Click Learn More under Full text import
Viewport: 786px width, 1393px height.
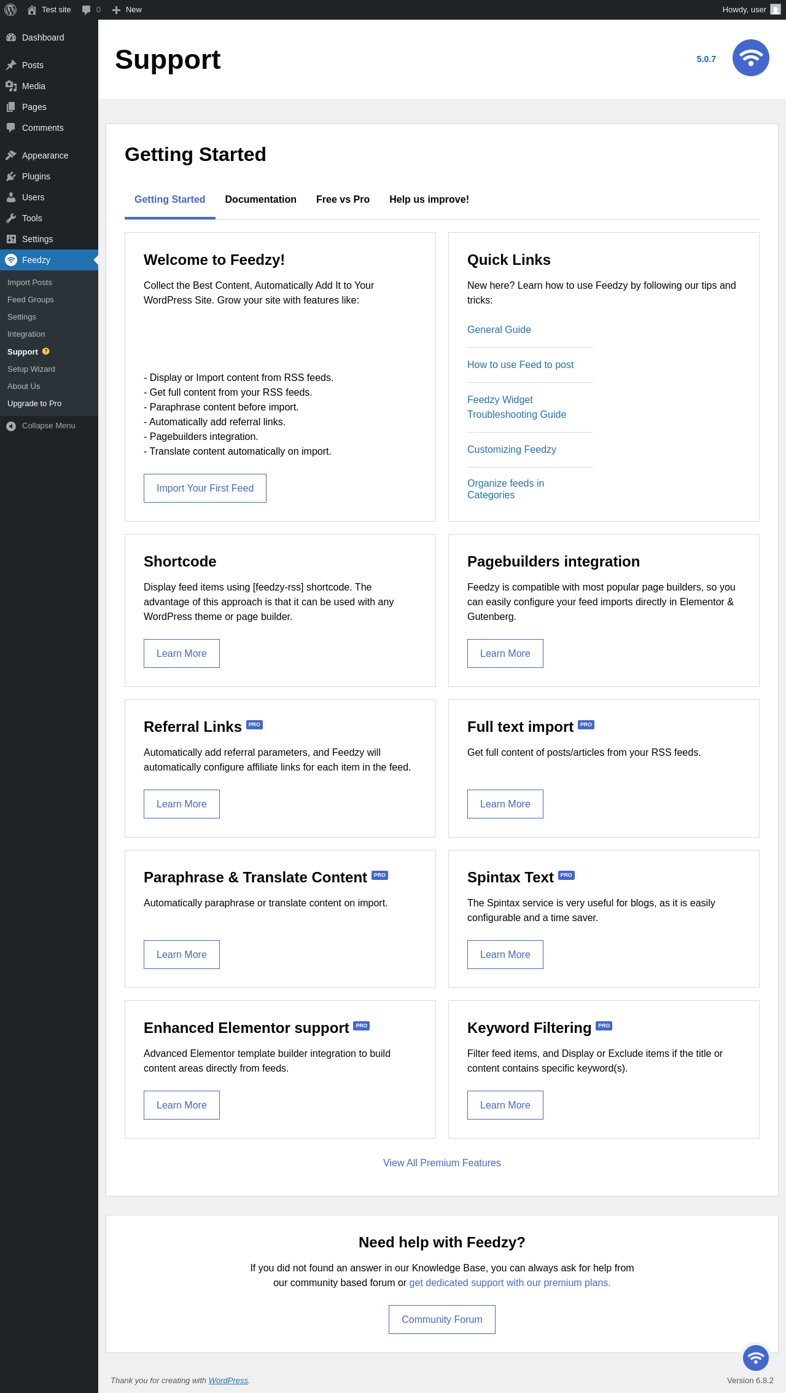(x=505, y=804)
